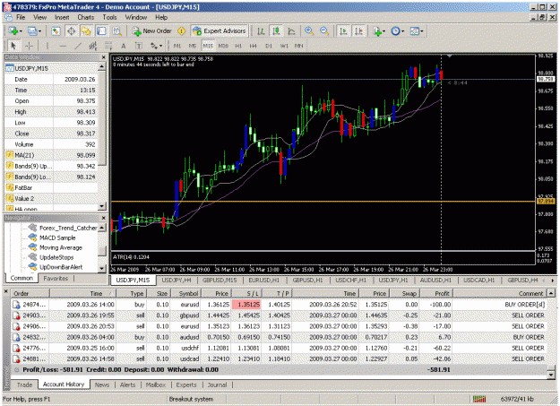
Task: Close the Data Window panel
Action: tap(104, 57)
